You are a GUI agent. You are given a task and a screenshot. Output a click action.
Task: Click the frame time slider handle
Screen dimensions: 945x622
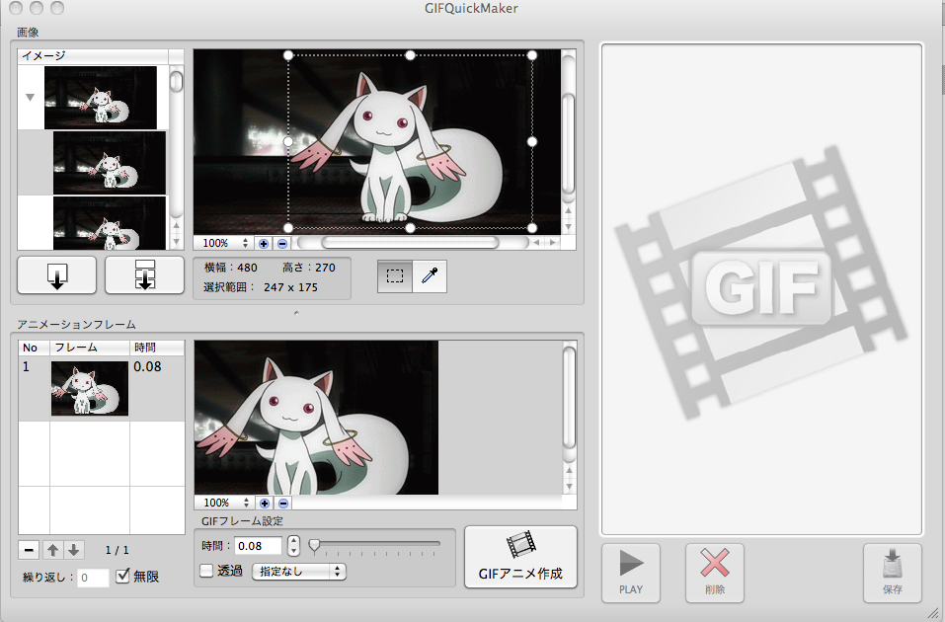tap(314, 546)
